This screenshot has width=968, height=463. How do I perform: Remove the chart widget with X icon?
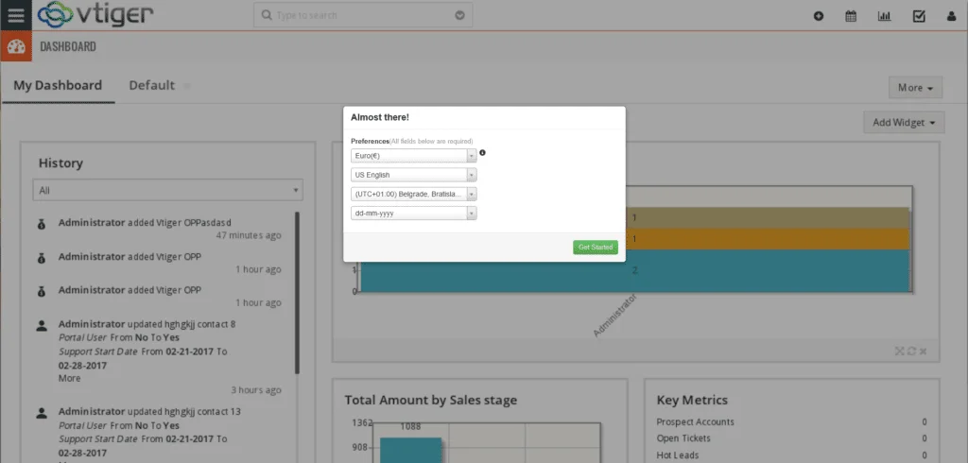(x=923, y=351)
